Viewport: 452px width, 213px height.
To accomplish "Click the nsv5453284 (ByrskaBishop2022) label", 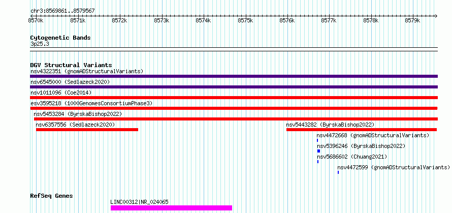I will point(78,114).
